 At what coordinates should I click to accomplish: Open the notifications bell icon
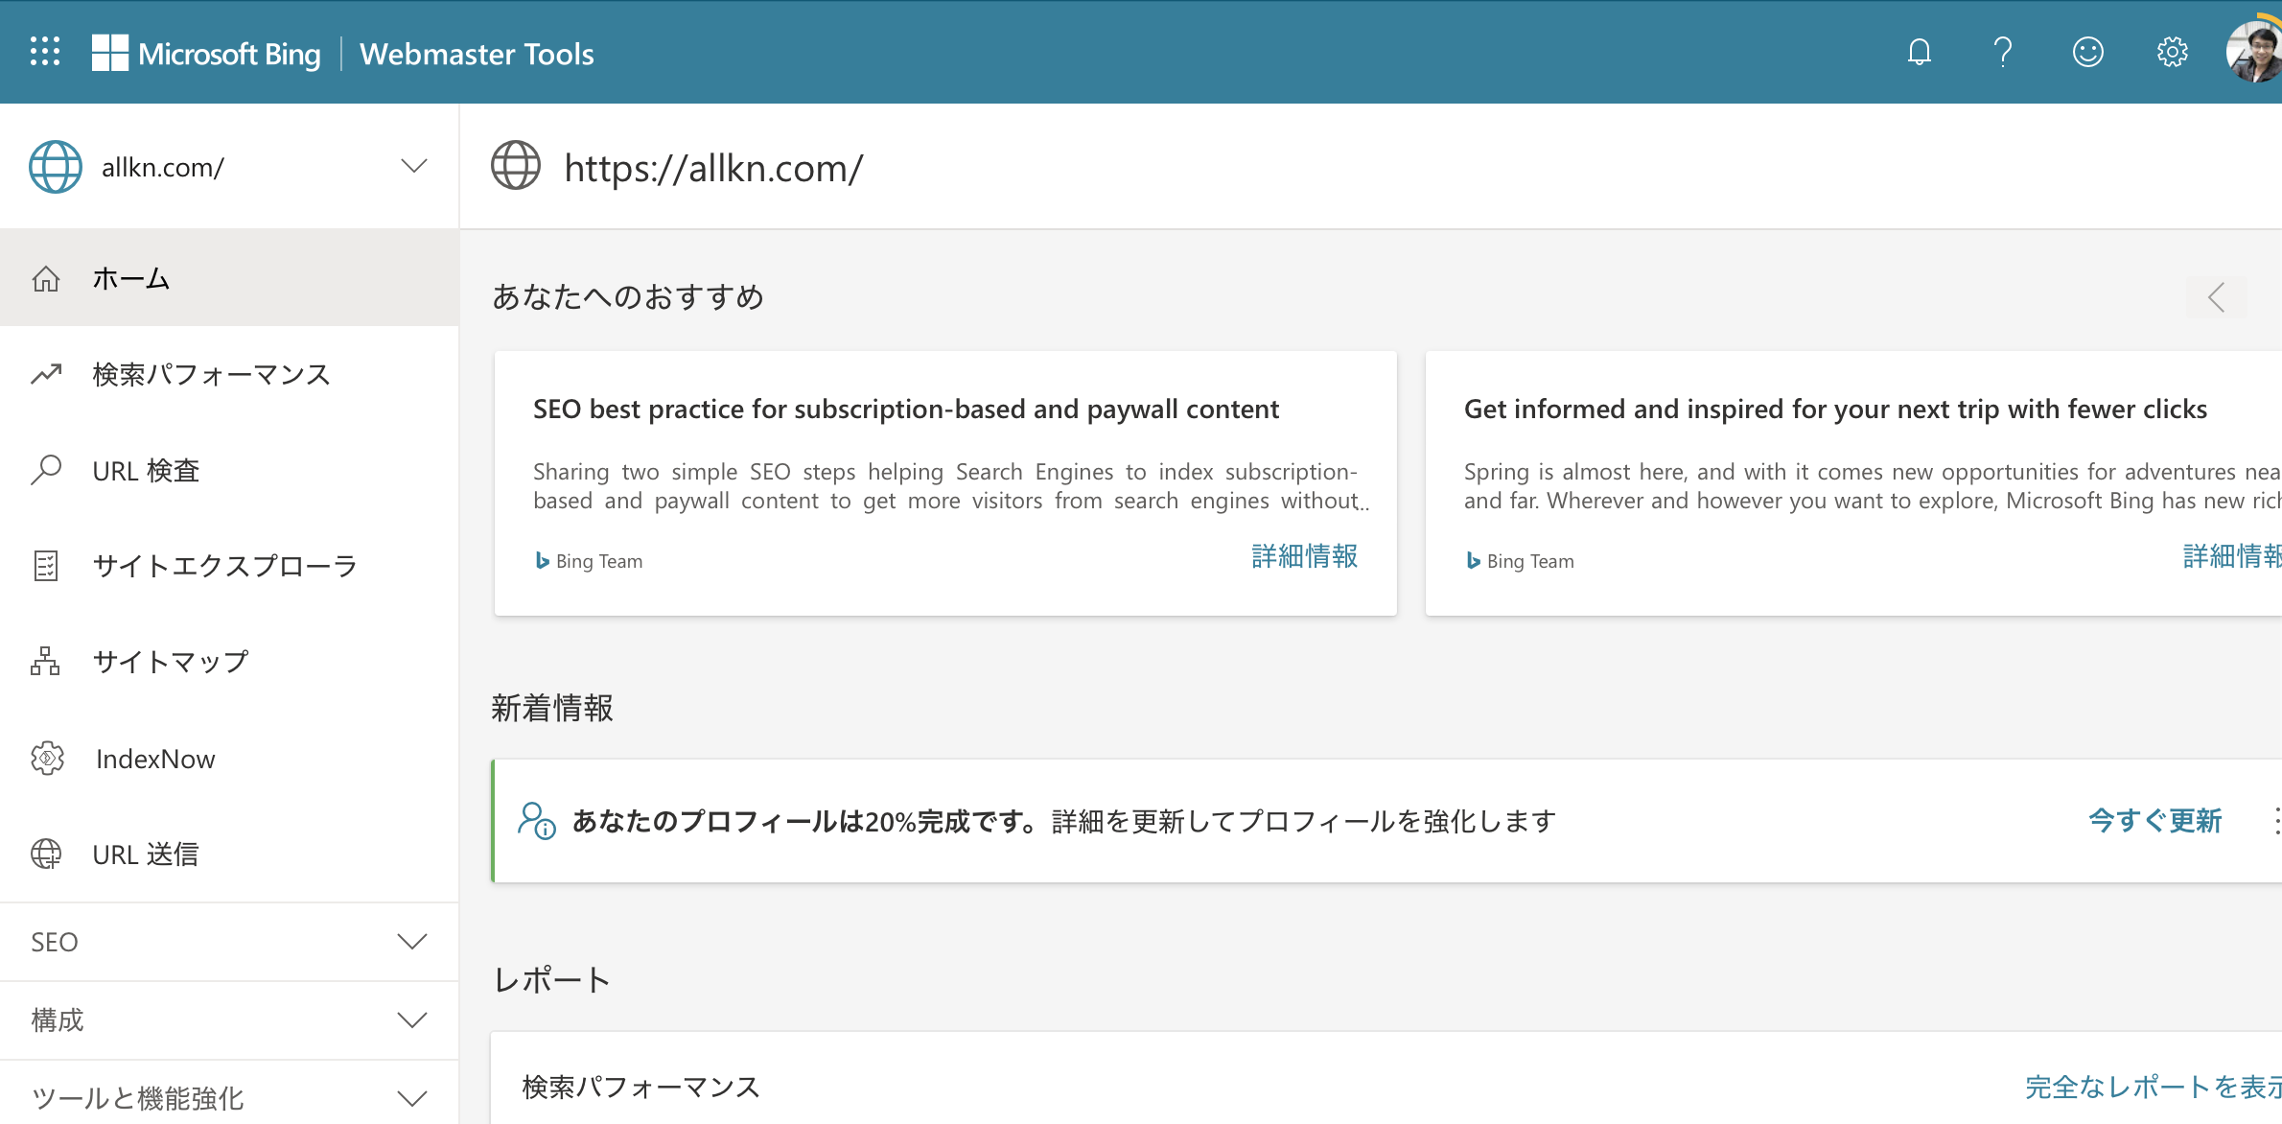tap(1919, 52)
